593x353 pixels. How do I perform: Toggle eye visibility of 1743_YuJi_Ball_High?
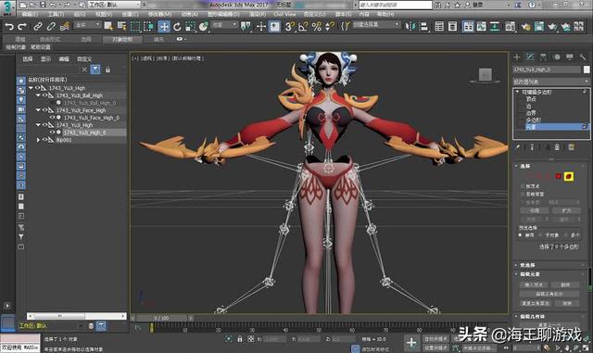44,95
